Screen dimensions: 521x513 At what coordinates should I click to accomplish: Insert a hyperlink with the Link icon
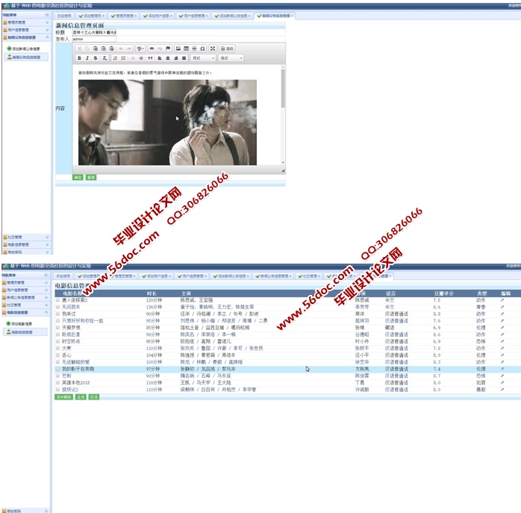[152, 49]
